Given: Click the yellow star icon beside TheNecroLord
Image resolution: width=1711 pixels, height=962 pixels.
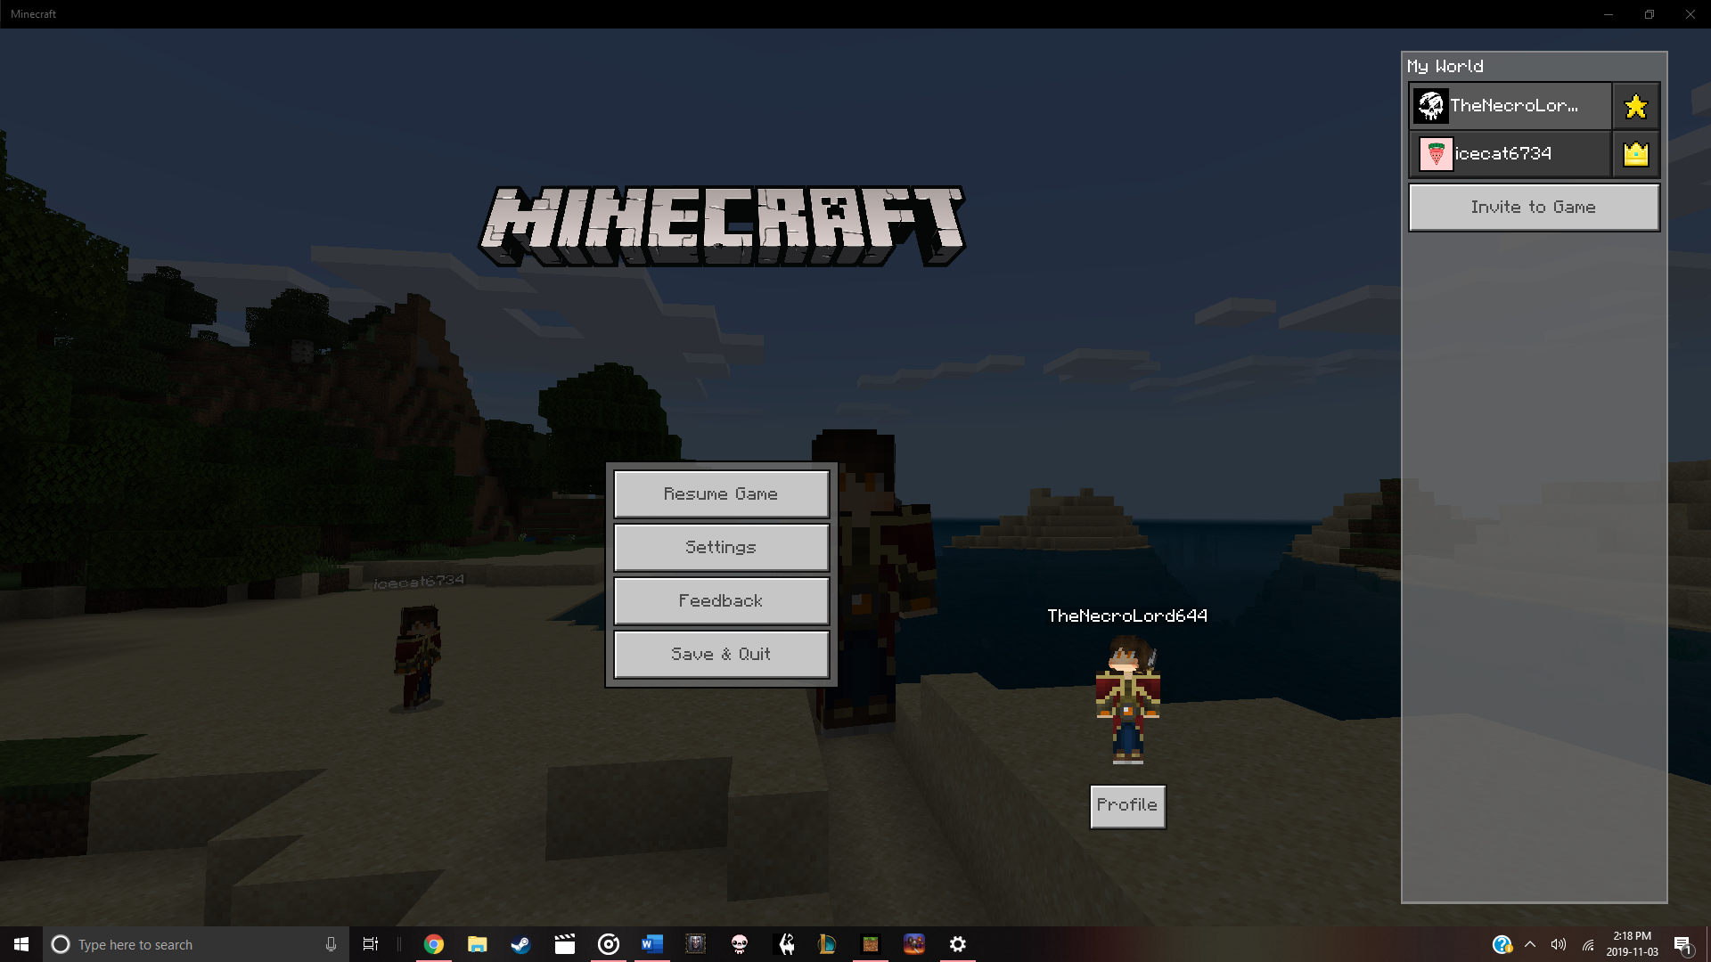Looking at the screenshot, I should (x=1635, y=106).
